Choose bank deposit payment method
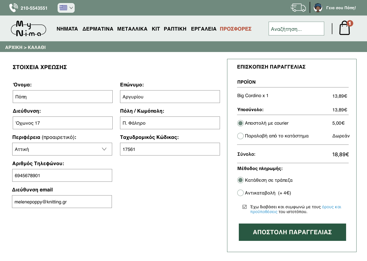The height and width of the screenshot is (261, 367). point(240,180)
